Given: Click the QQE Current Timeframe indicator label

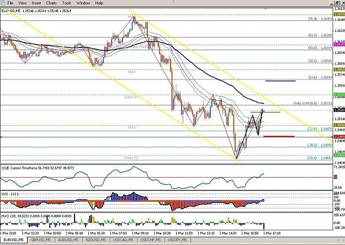Looking at the screenshot, I should coord(38,168).
